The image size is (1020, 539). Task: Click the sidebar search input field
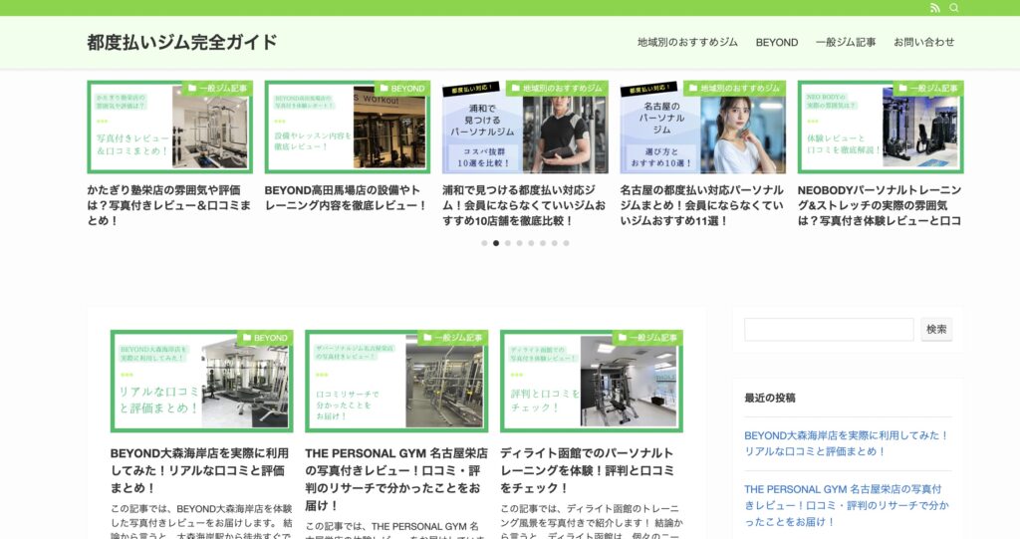(828, 330)
